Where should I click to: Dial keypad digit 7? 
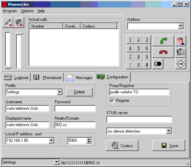pos(130,57)
